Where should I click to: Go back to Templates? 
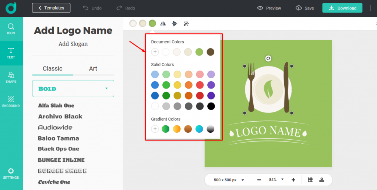[x=51, y=8]
